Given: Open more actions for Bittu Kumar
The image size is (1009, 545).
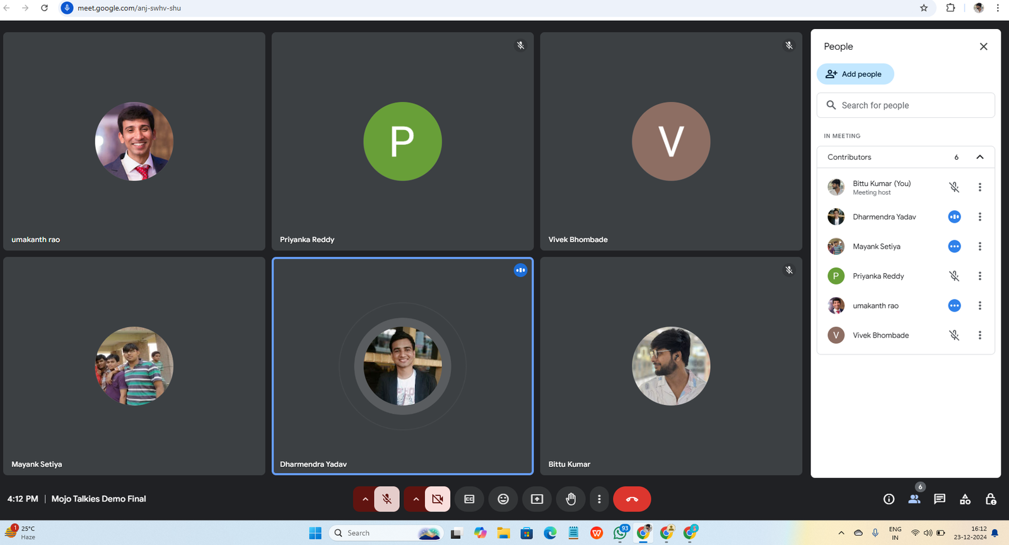Looking at the screenshot, I should point(979,187).
